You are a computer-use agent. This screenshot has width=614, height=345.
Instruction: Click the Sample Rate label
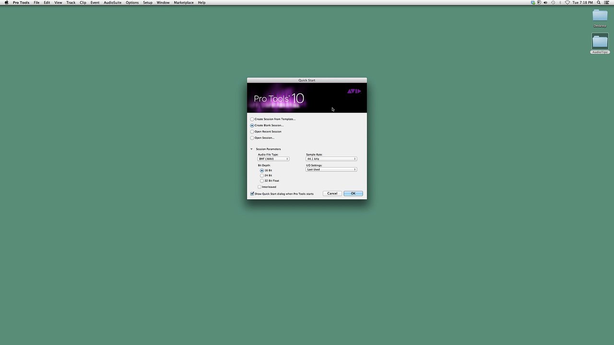click(314, 155)
